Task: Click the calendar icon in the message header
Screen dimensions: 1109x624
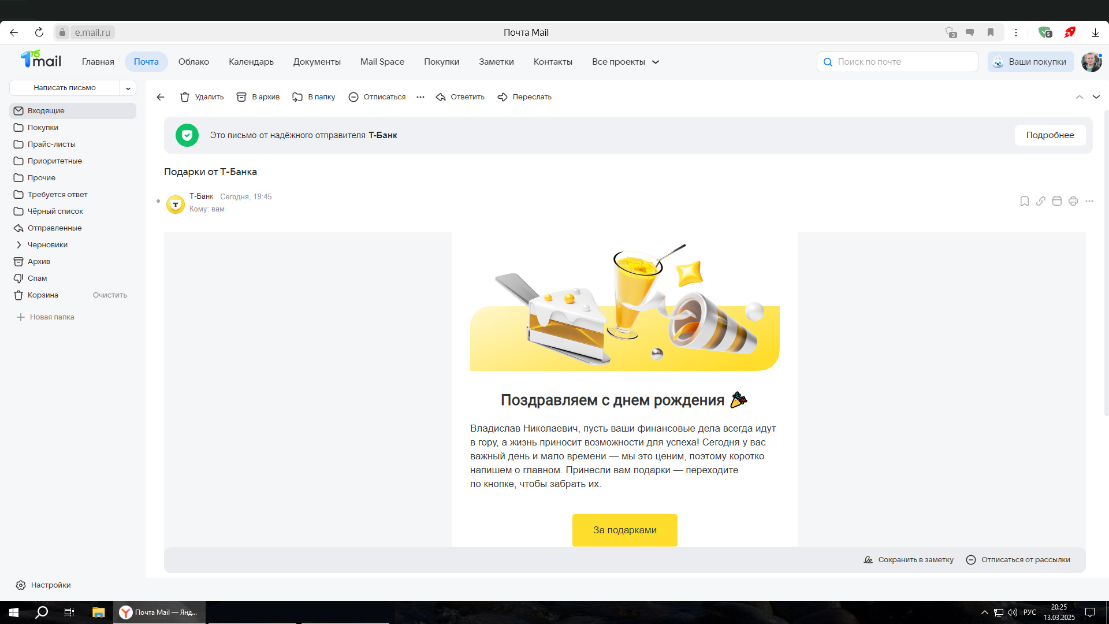Action: [x=1056, y=201]
